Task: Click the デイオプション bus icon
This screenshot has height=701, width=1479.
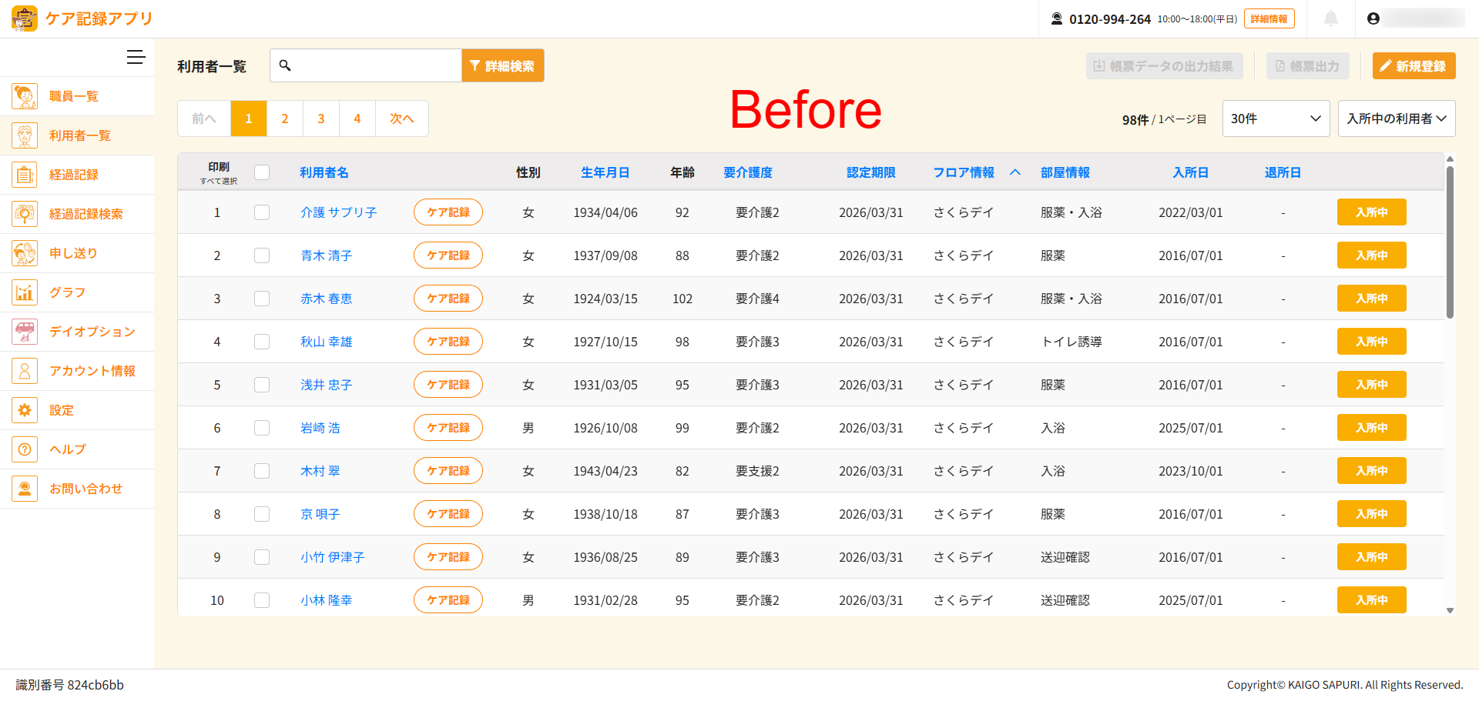Action: (x=25, y=332)
